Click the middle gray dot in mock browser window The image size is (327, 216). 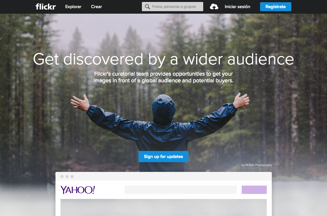(67, 177)
